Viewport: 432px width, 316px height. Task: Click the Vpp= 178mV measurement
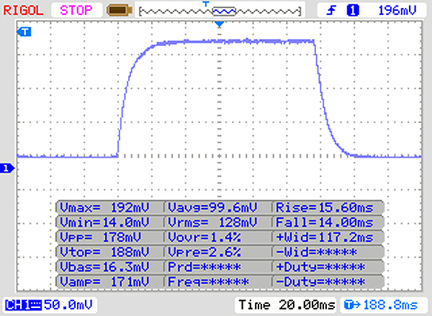[x=101, y=238]
